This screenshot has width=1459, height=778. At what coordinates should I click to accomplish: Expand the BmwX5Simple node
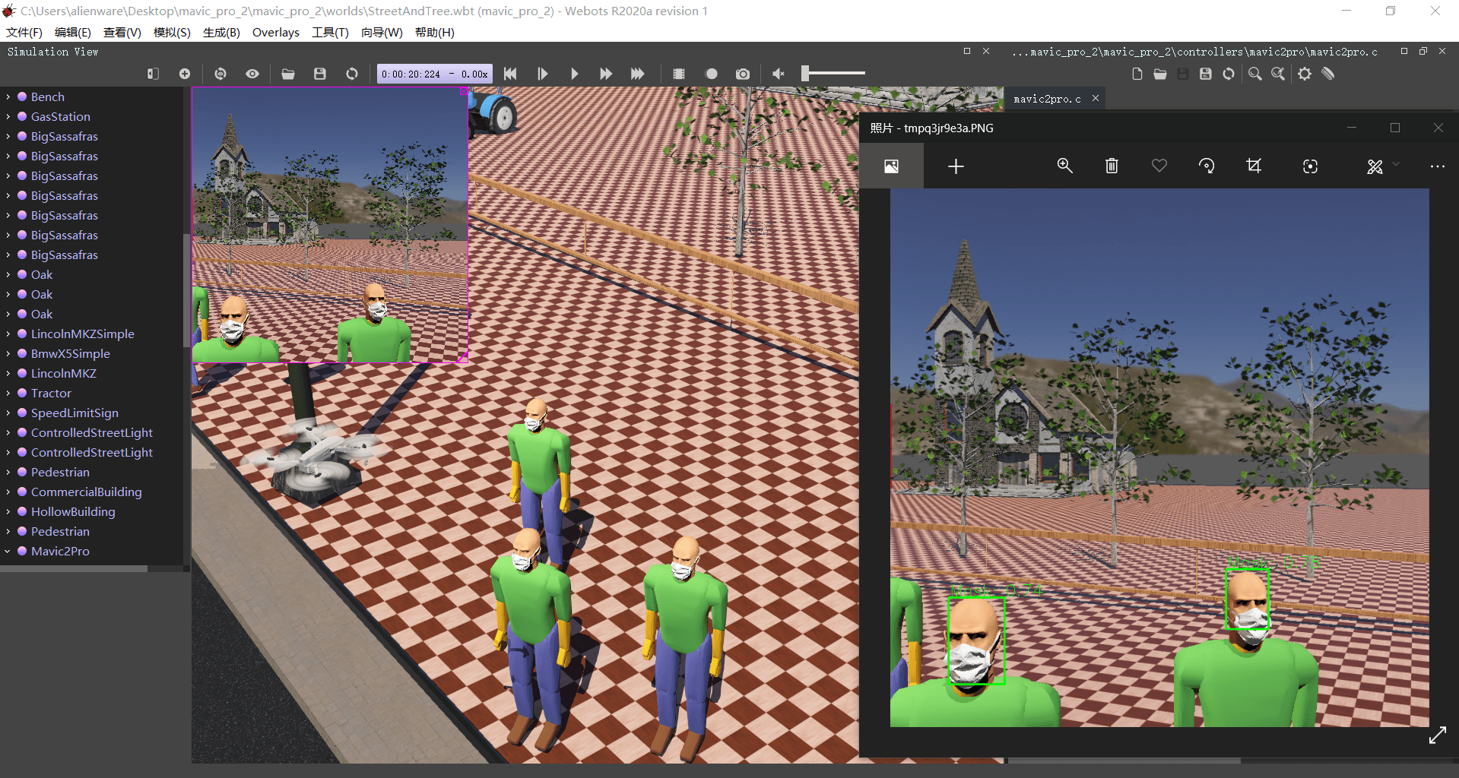coord(8,354)
